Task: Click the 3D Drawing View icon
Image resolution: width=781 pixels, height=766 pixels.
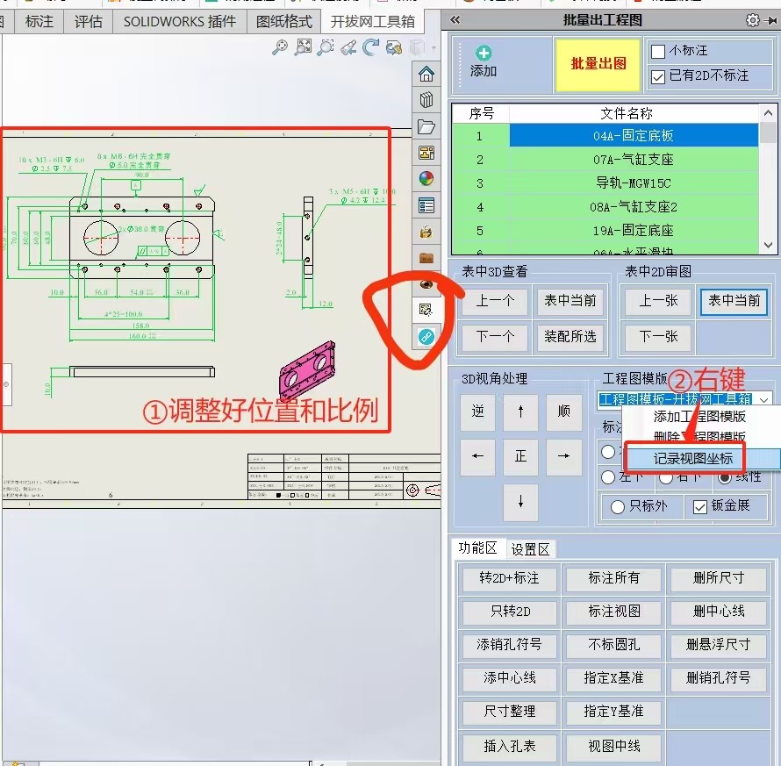Action: tap(394, 47)
